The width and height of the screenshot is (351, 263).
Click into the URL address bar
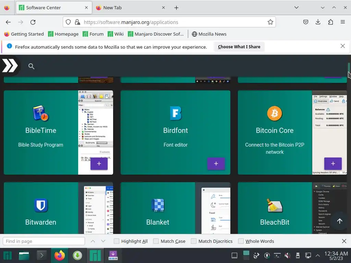[169, 22]
